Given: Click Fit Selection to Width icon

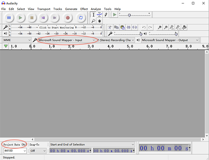Looking at the screenshot, I should click(x=172, y=27).
